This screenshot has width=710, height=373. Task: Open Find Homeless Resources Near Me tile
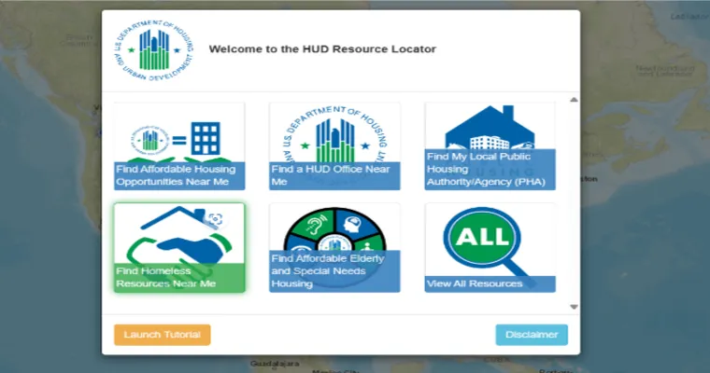(179, 248)
